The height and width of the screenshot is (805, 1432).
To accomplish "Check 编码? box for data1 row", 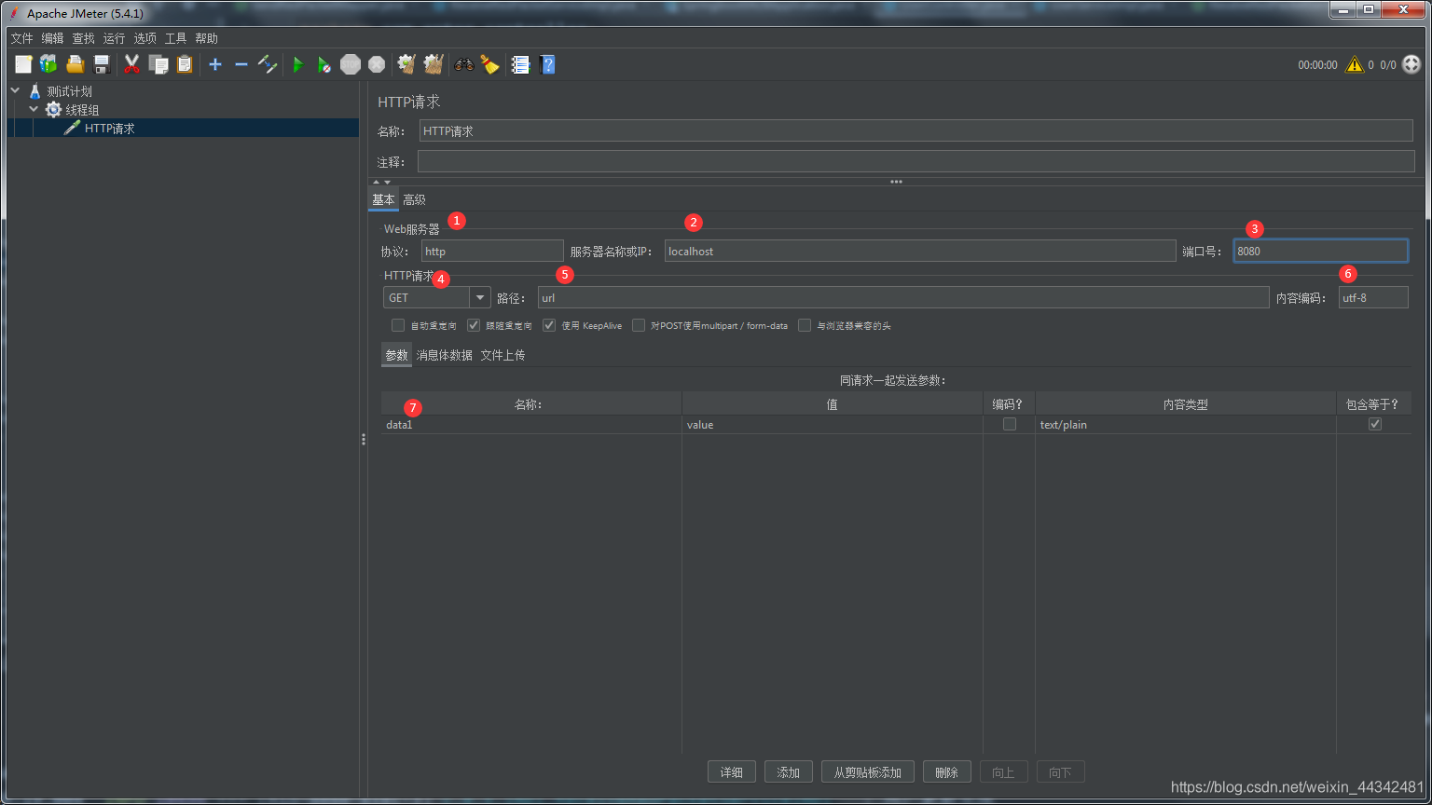I will point(1010,424).
